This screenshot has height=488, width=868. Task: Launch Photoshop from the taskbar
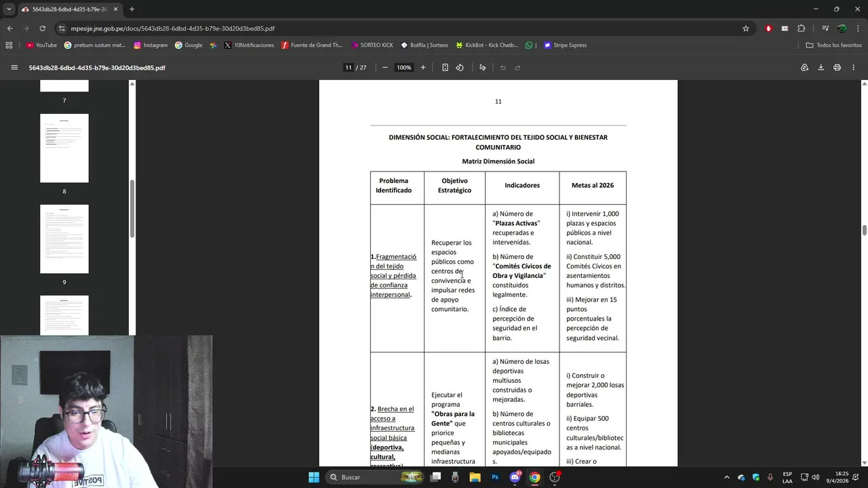tap(495, 477)
